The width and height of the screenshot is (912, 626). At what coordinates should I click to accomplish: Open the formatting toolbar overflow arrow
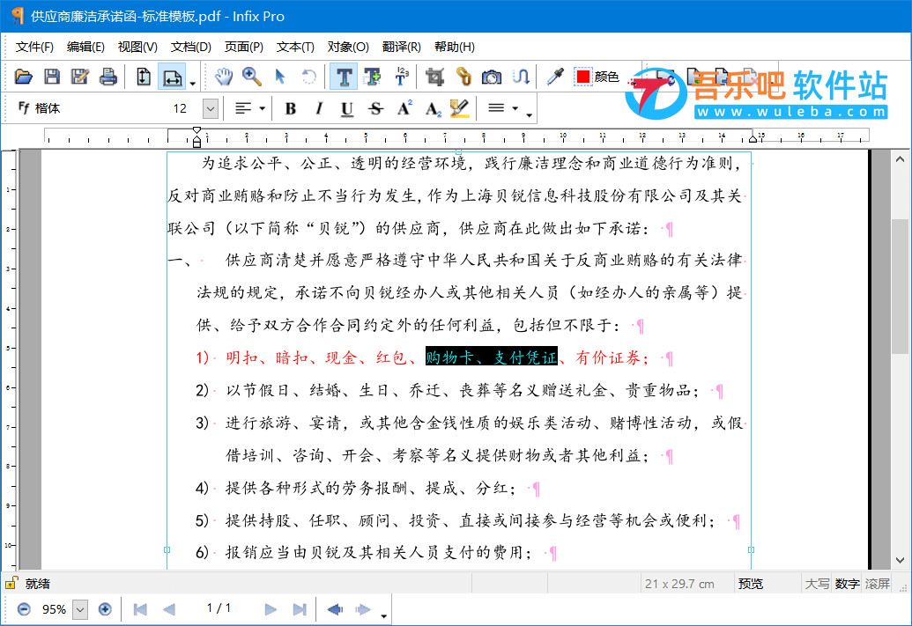(x=530, y=115)
